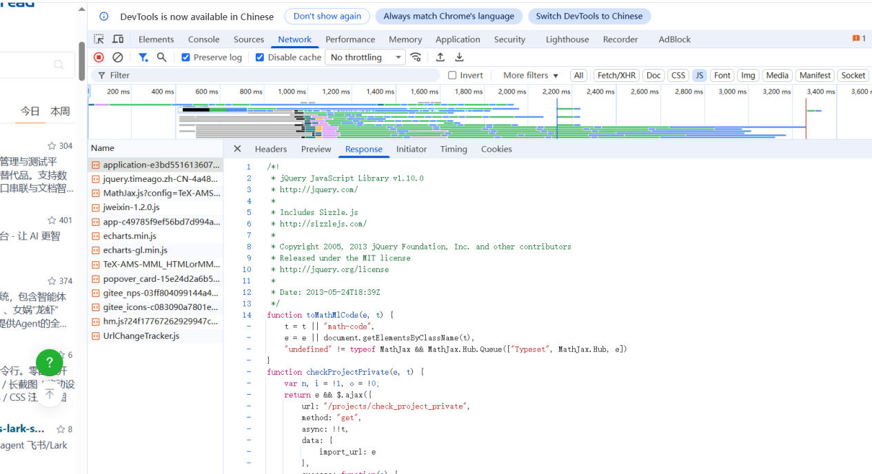
Task: Switch to the Headers tab
Action: 271,149
